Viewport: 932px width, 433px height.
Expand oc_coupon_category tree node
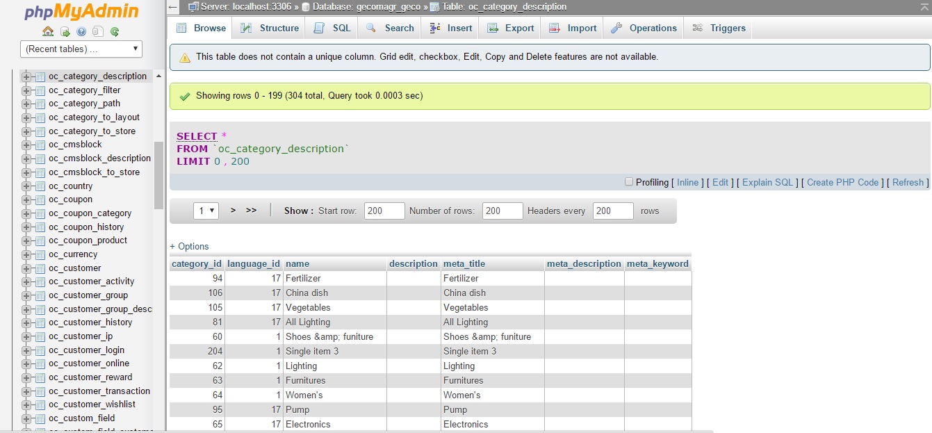tap(26, 213)
